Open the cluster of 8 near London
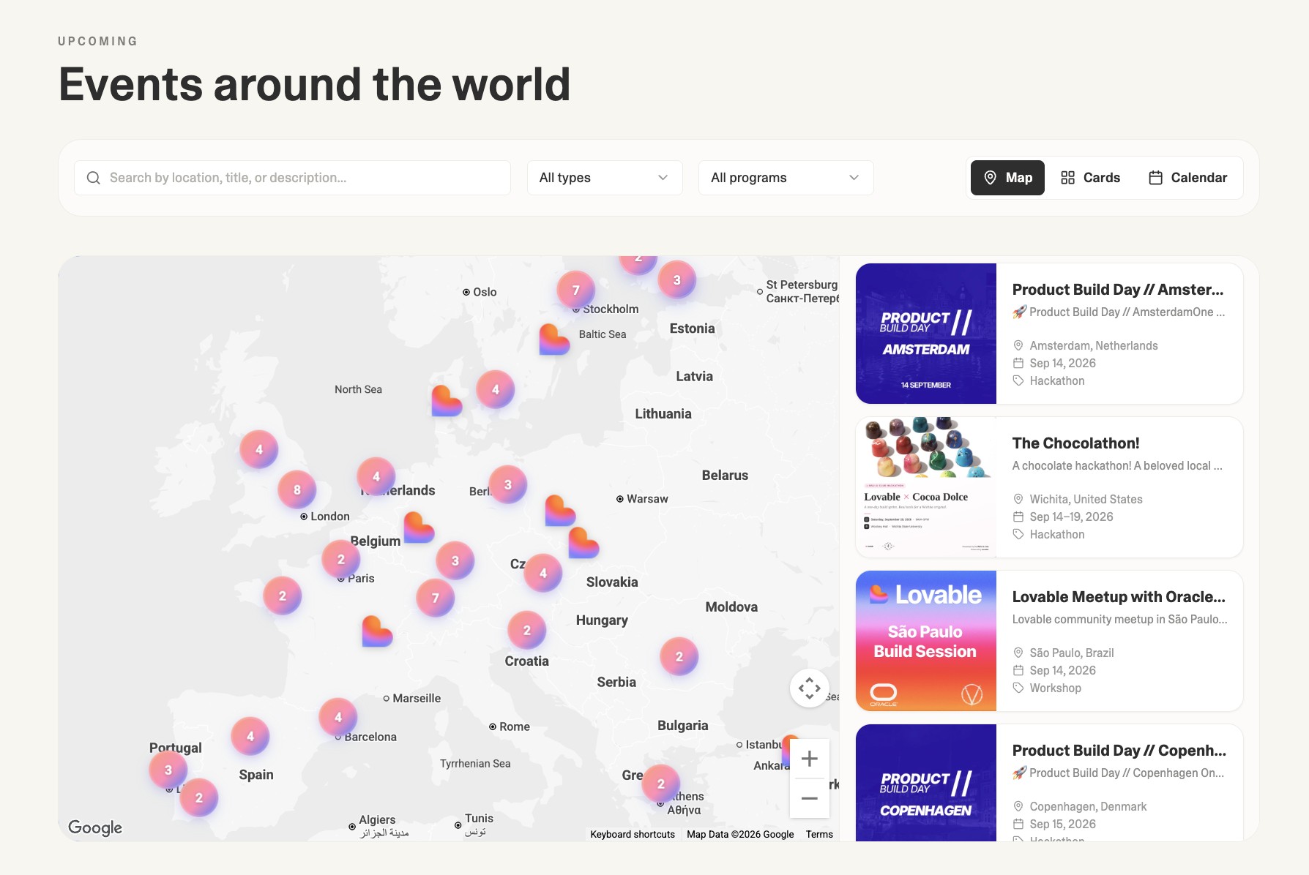Image resolution: width=1309 pixels, height=875 pixels. [x=297, y=489]
